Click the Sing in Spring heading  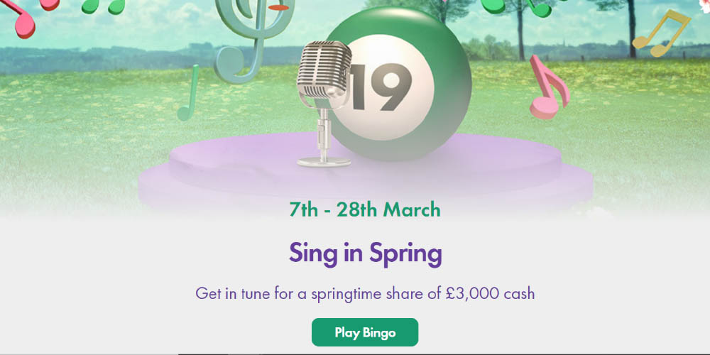(365, 253)
